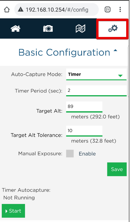The image size is (130, 222).
Task: Open the home page icon in navigation bar
Action: [16, 28]
